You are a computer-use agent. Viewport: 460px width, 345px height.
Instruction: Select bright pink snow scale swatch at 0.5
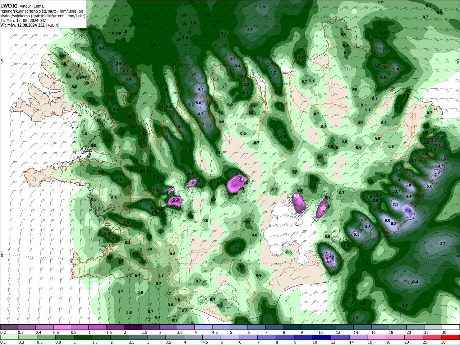tap(62, 327)
